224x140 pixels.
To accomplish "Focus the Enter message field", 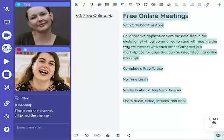I will (42, 131).
